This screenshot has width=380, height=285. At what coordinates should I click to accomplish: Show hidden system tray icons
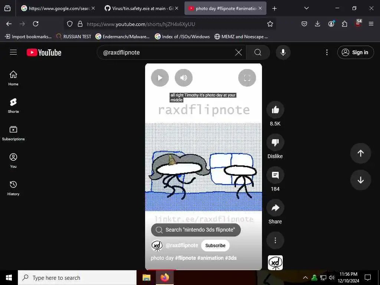305,278
